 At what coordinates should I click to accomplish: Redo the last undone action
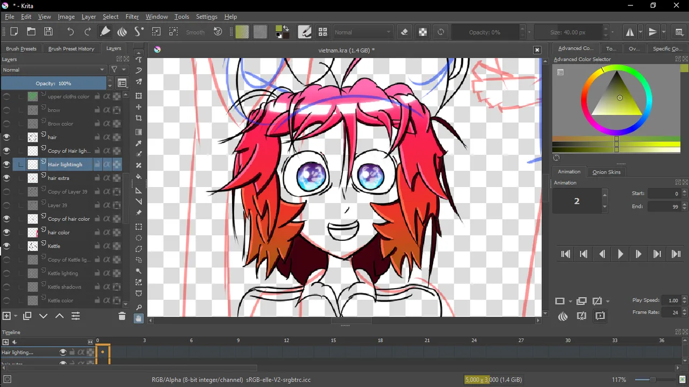tap(88, 32)
